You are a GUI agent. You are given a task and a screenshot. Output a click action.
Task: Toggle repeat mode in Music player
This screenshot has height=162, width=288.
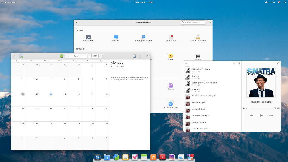234,63
